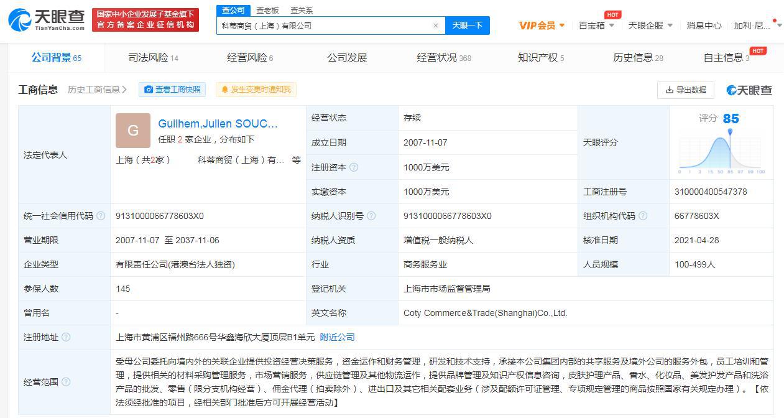Click the score value 85
The height and width of the screenshot is (418, 784).
pos(731,119)
